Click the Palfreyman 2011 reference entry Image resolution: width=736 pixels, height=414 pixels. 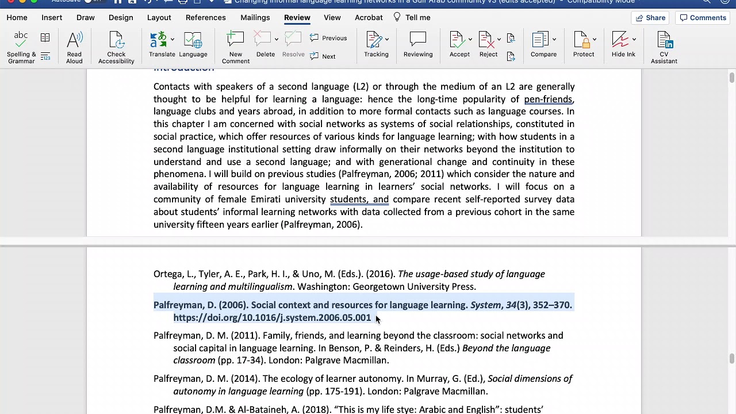[358, 348]
